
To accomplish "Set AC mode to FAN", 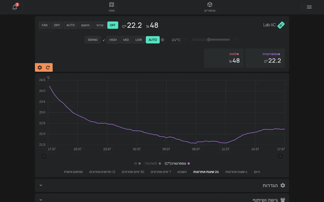I will click(x=45, y=25).
